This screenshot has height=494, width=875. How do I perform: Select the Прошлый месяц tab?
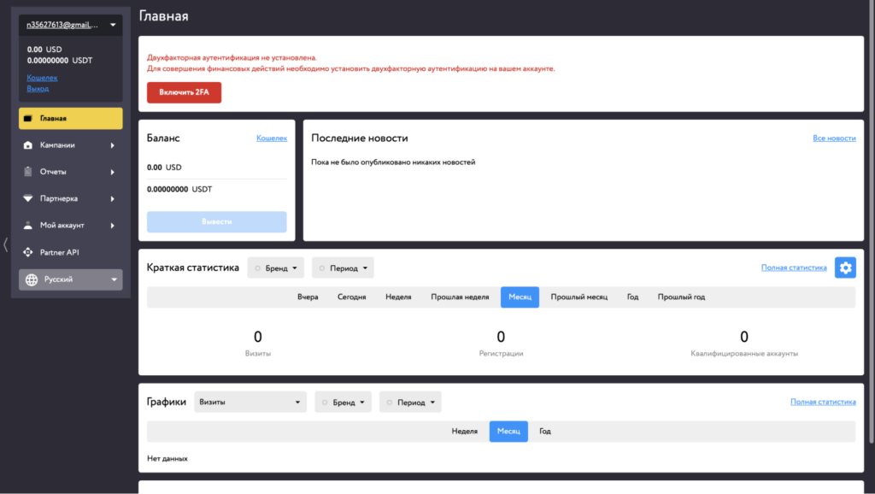(579, 297)
